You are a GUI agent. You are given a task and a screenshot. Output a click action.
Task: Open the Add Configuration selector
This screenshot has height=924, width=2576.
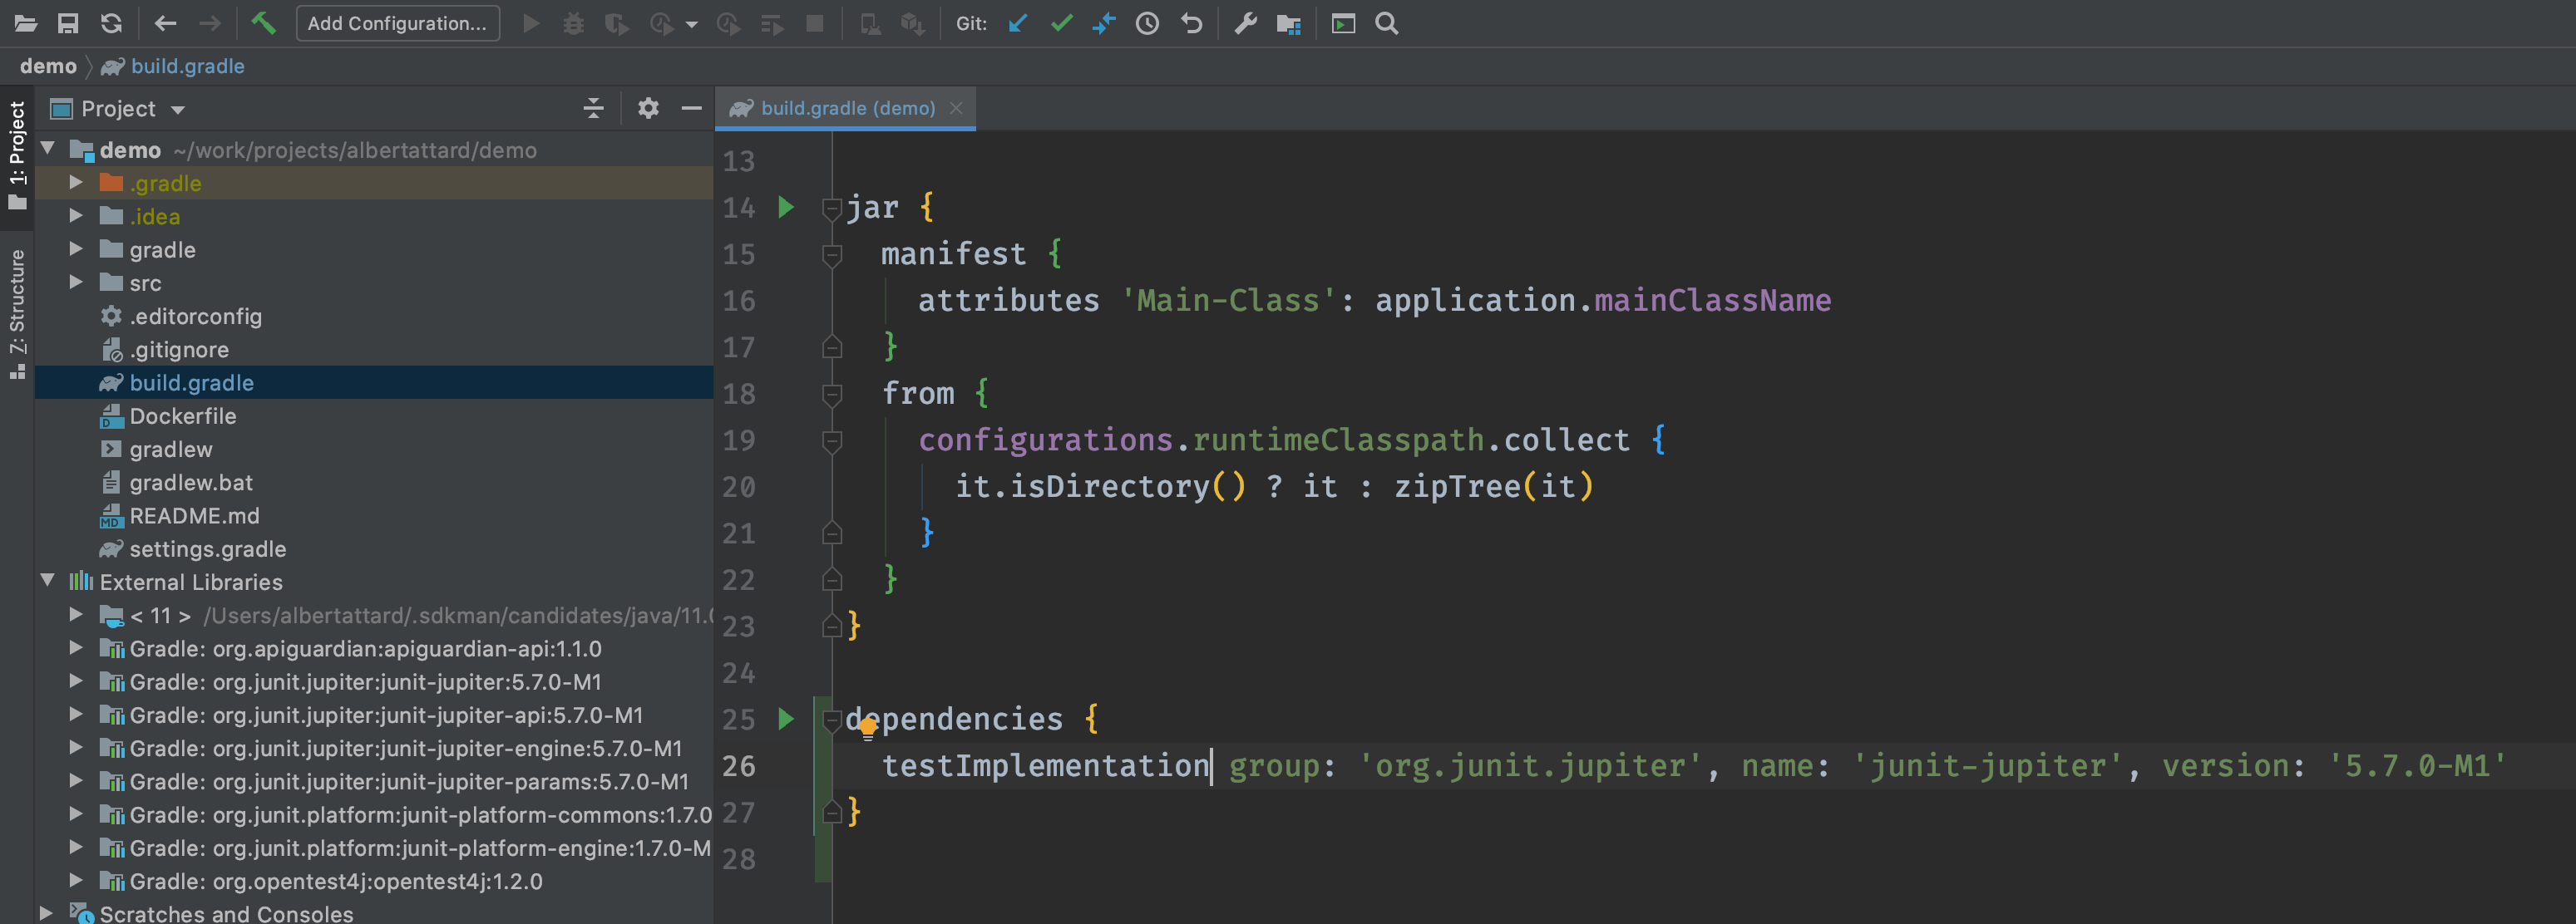tap(397, 23)
